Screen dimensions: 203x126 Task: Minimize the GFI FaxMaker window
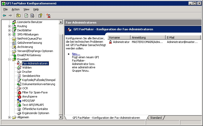190,3
